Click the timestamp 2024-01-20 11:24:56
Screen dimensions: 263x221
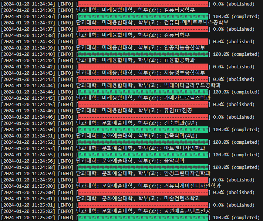coord(28,161)
